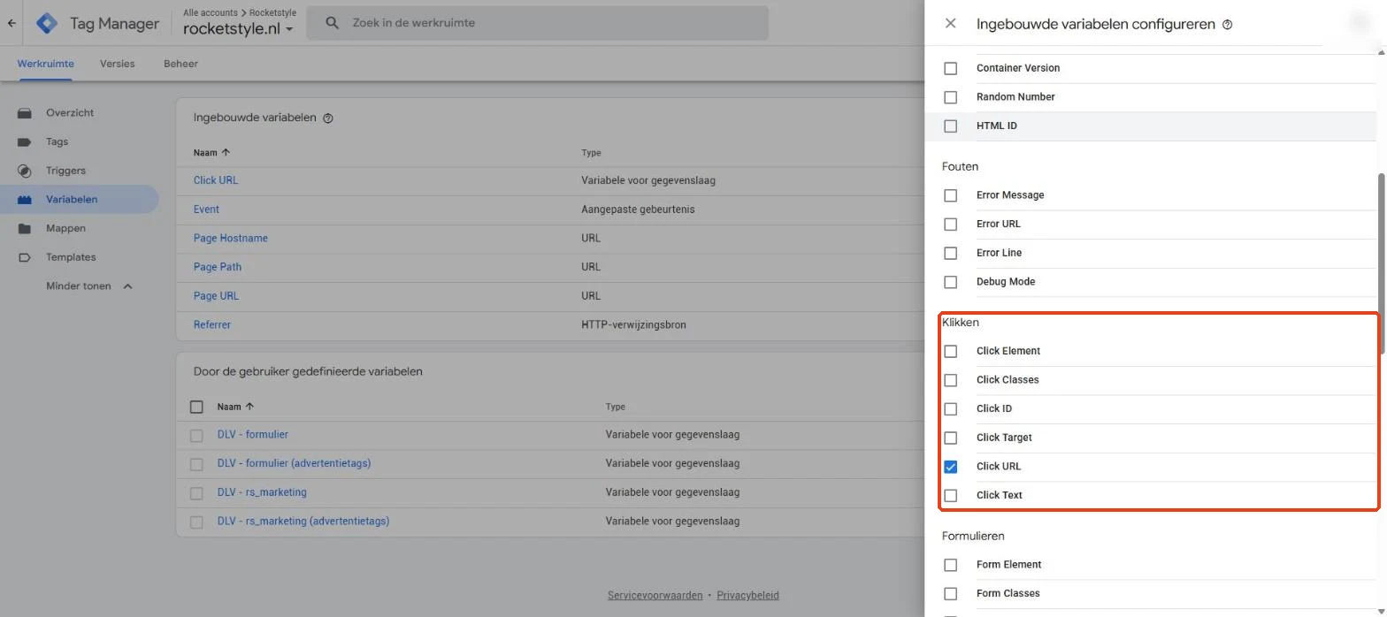The width and height of the screenshot is (1387, 617).
Task: Collapse sidebar with Minder tonen
Action: tap(89, 286)
